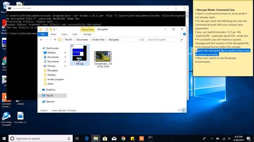254x142 pixels.
Task: Go back with the Explorer back arrow
Action: point(41,39)
